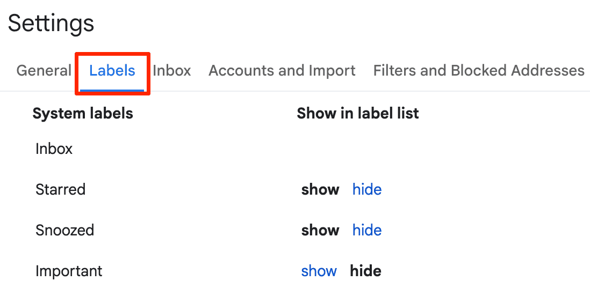Switch to the Labels tab
The height and width of the screenshot is (296, 590).
point(112,71)
